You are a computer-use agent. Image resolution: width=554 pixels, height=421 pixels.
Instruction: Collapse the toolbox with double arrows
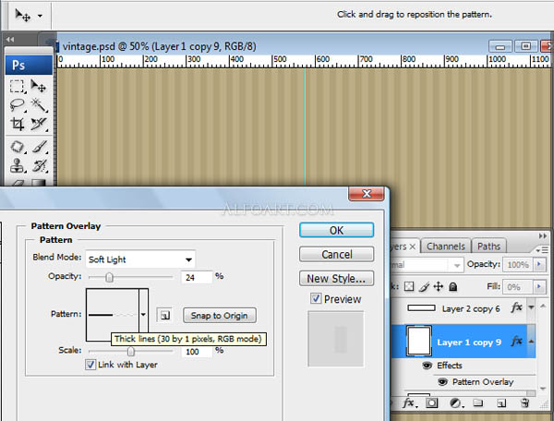tap(10, 40)
